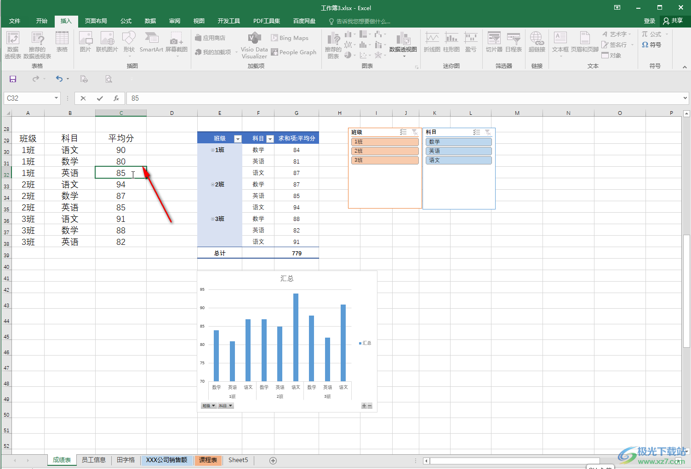691x469 pixels.
Task: Insert SmartArt graphic
Action: (x=151, y=42)
